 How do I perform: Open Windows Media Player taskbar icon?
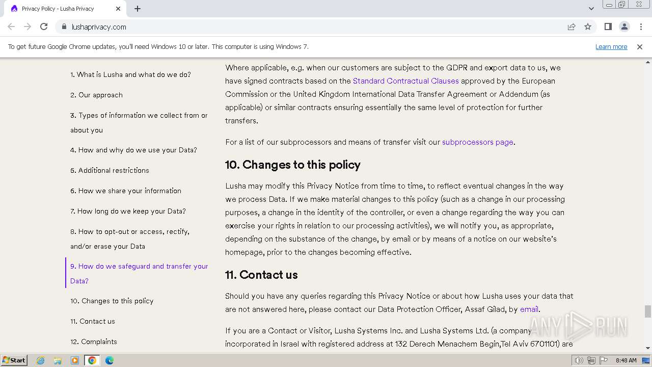75,360
